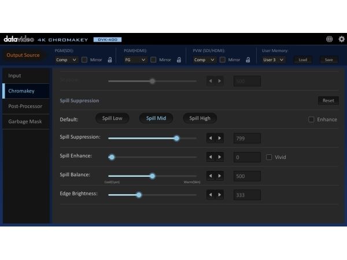Check the Enhance checkbox

click(311, 120)
